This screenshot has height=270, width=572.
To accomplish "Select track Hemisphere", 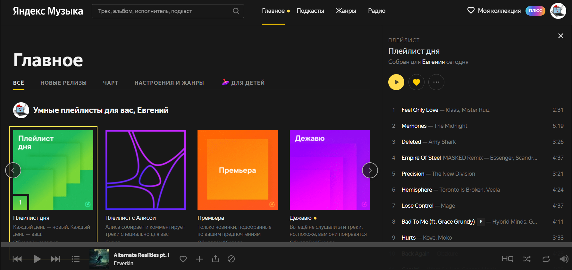I will click(x=416, y=190).
